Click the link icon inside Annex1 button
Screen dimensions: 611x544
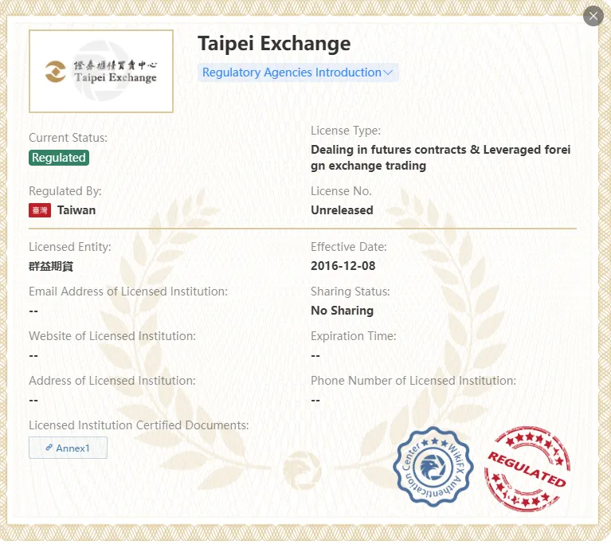point(49,448)
